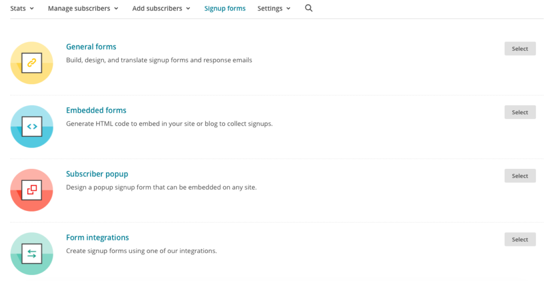Select the General forms option button

tap(520, 49)
